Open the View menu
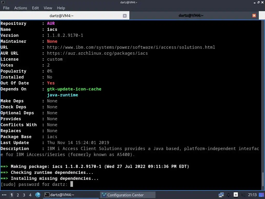265x199 pixels. pyautogui.click(x=48, y=8)
